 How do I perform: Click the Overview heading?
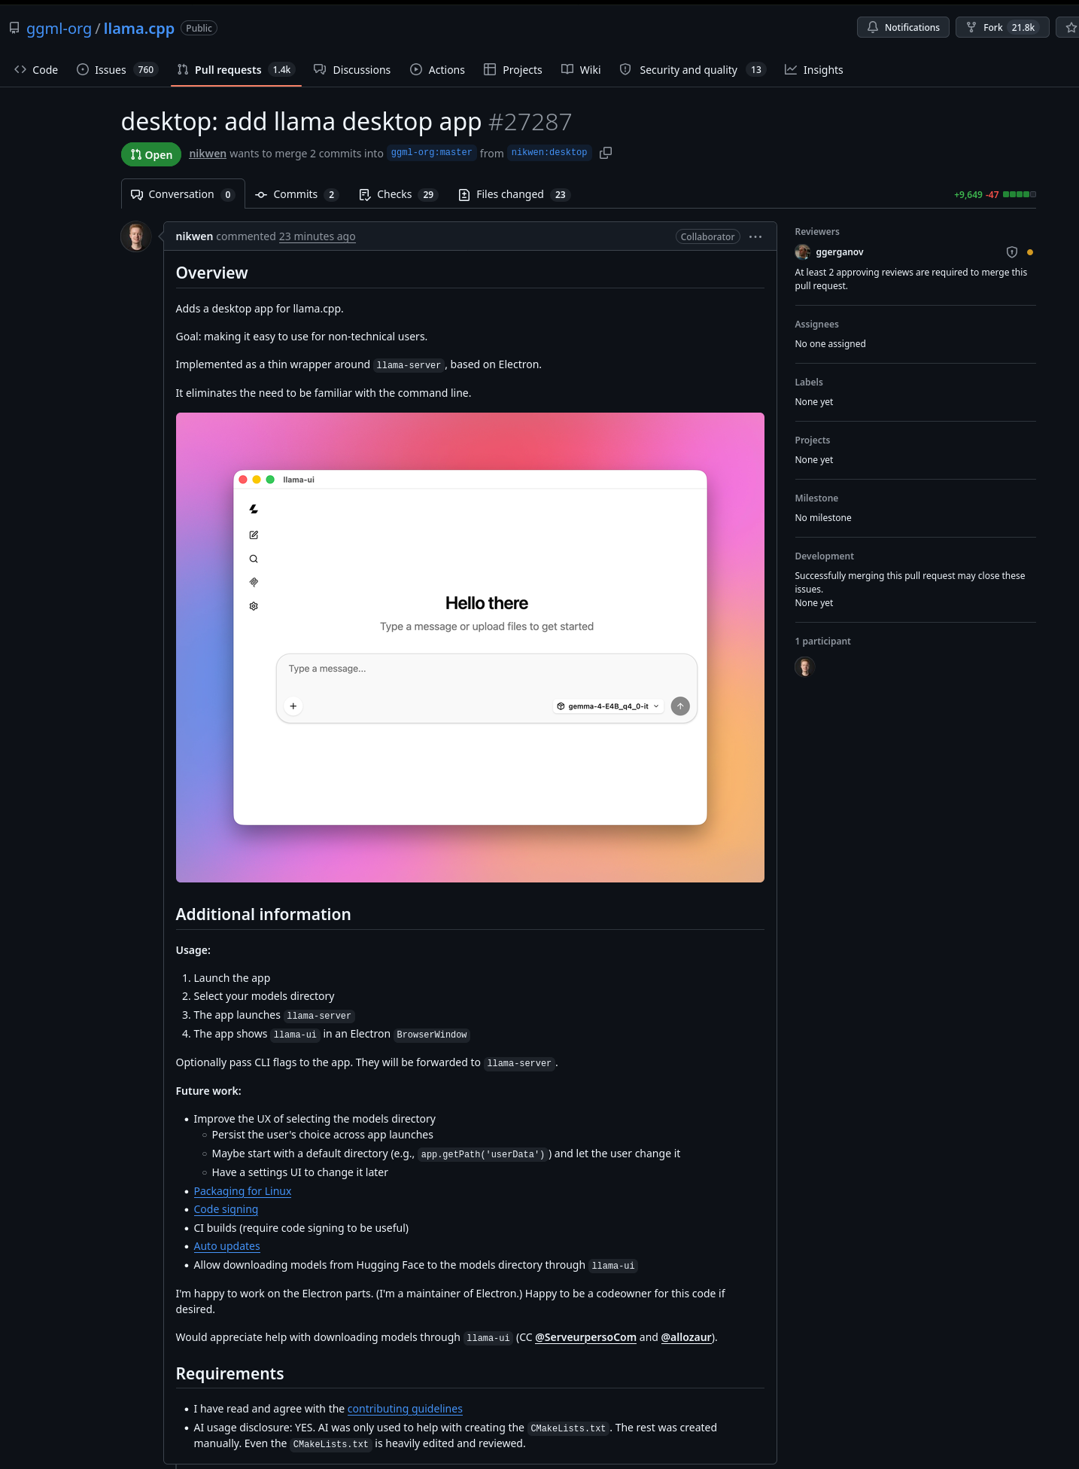pyautogui.click(x=212, y=273)
